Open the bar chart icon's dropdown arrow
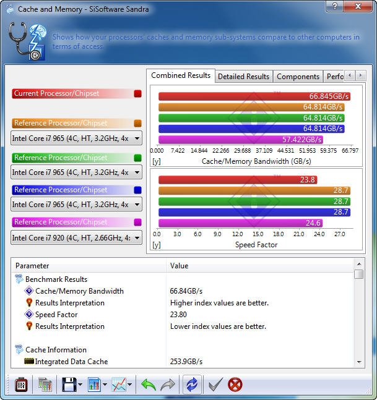Screen dimensions: 377x400 pos(105,385)
